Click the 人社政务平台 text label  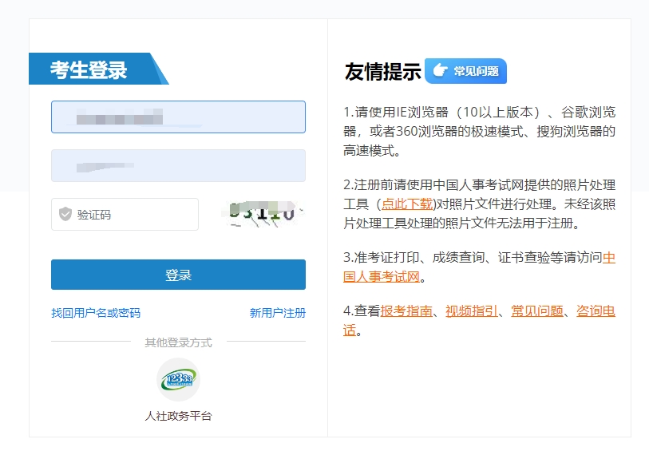point(178,416)
